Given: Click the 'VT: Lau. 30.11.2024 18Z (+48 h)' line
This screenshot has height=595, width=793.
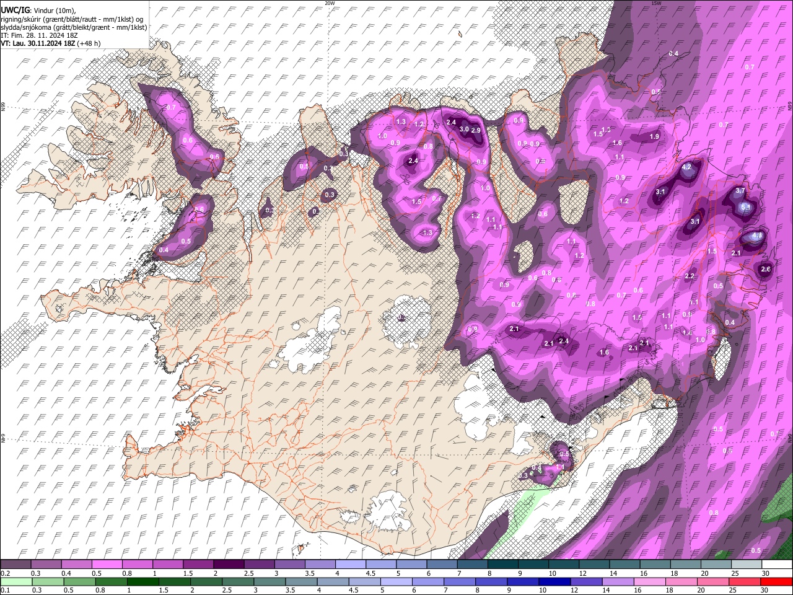Looking at the screenshot, I should pos(51,43).
